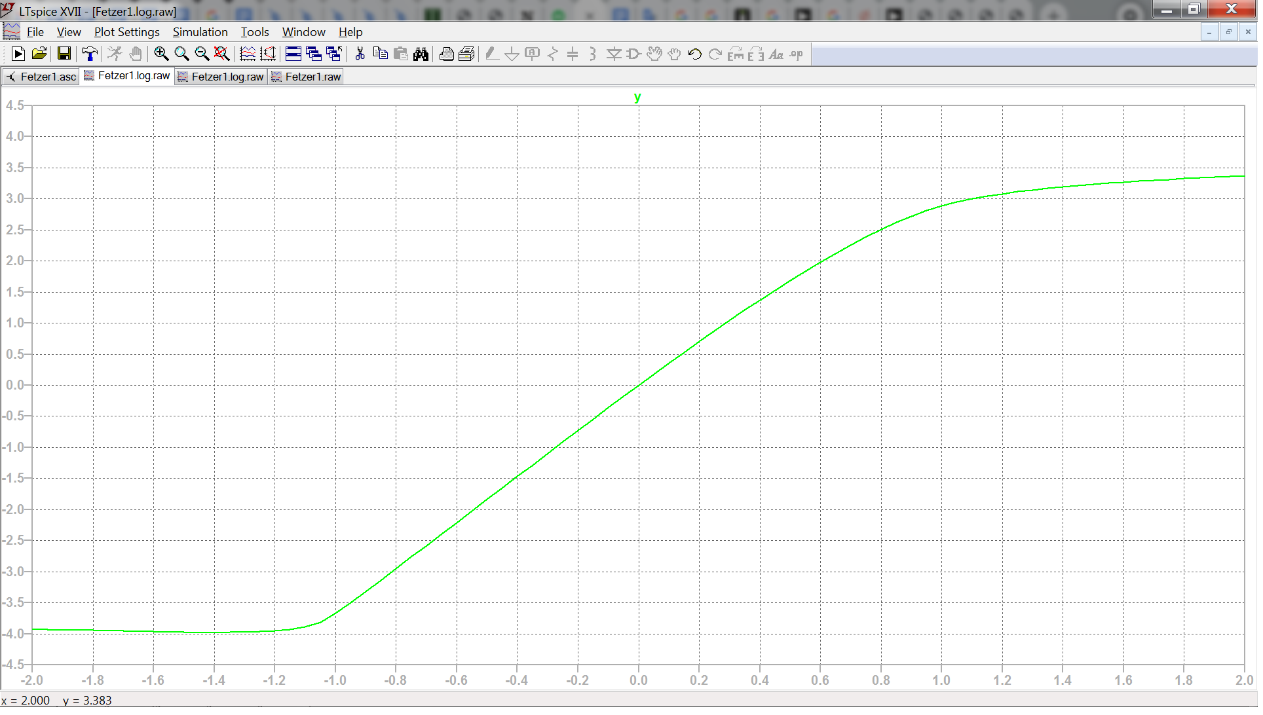Click the Cascade Windows icon
Viewport: 1263px width, 715px height.
coord(313,54)
